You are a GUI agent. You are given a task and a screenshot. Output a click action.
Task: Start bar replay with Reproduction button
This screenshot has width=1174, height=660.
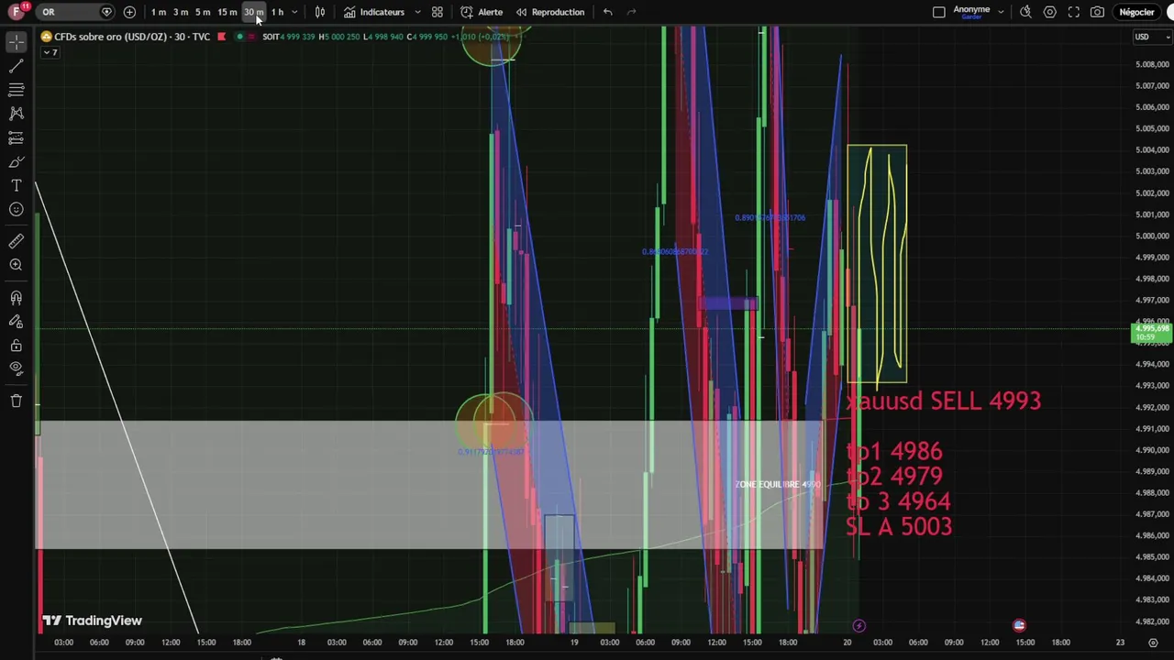point(549,12)
